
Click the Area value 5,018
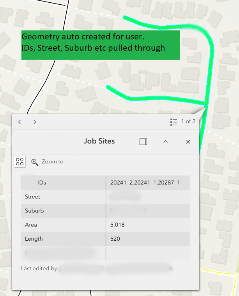click(117, 225)
